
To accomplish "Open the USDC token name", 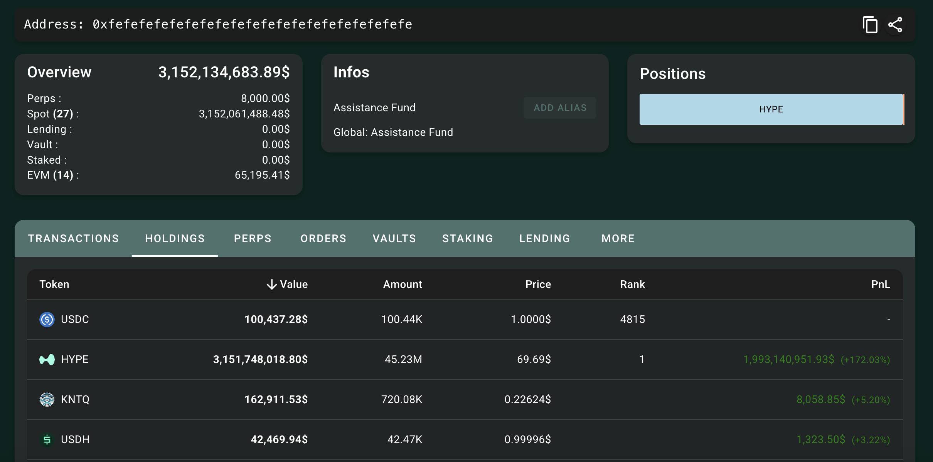I will click(75, 320).
